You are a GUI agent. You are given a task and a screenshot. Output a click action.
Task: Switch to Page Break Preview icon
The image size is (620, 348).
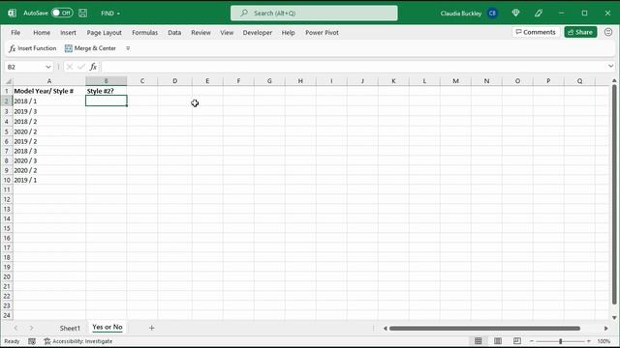516,341
